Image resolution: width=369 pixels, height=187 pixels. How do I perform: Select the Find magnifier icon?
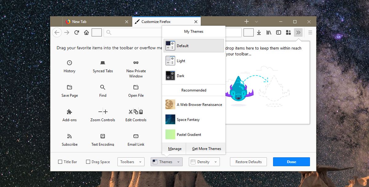click(103, 87)
